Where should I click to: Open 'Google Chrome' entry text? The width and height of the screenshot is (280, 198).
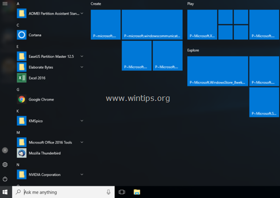point(41,99)
